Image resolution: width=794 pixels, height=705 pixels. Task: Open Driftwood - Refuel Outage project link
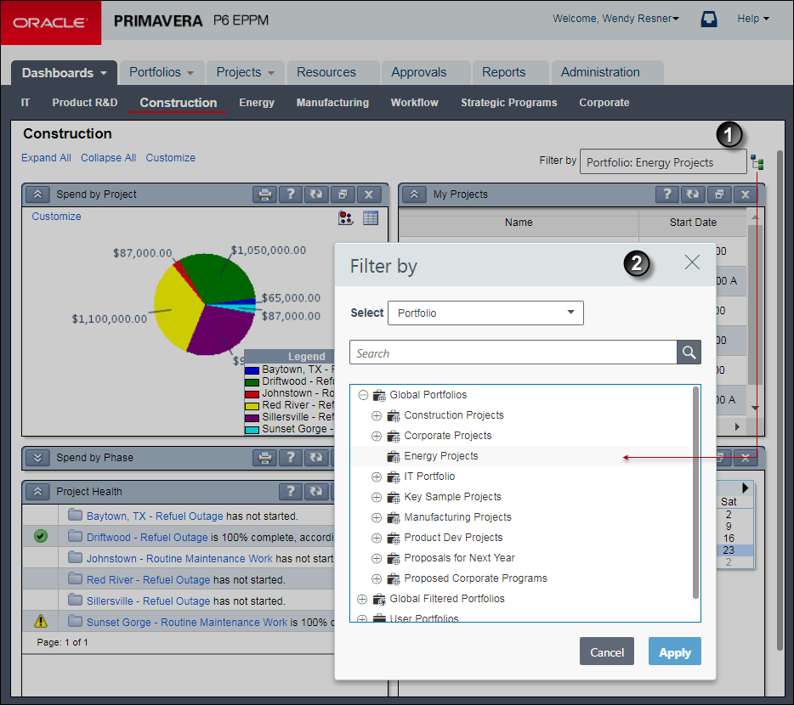[x=147, y=538]
